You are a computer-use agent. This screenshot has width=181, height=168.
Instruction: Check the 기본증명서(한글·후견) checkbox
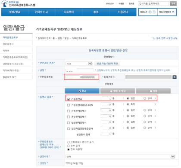point(69,105)
